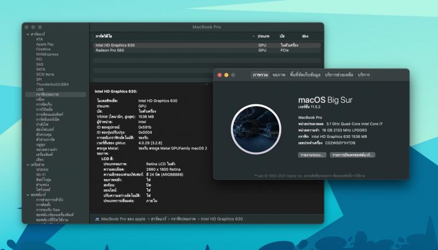Close the About This Mac window
The width and height of the screenshot is (438, 250).
220,75
